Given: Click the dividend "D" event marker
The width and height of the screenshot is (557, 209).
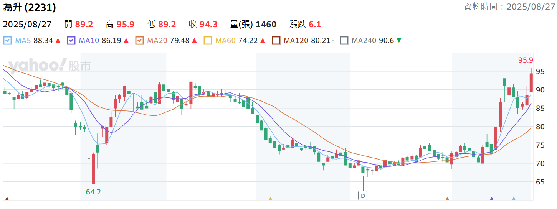Looking at the screenshot, I should 362,196.
